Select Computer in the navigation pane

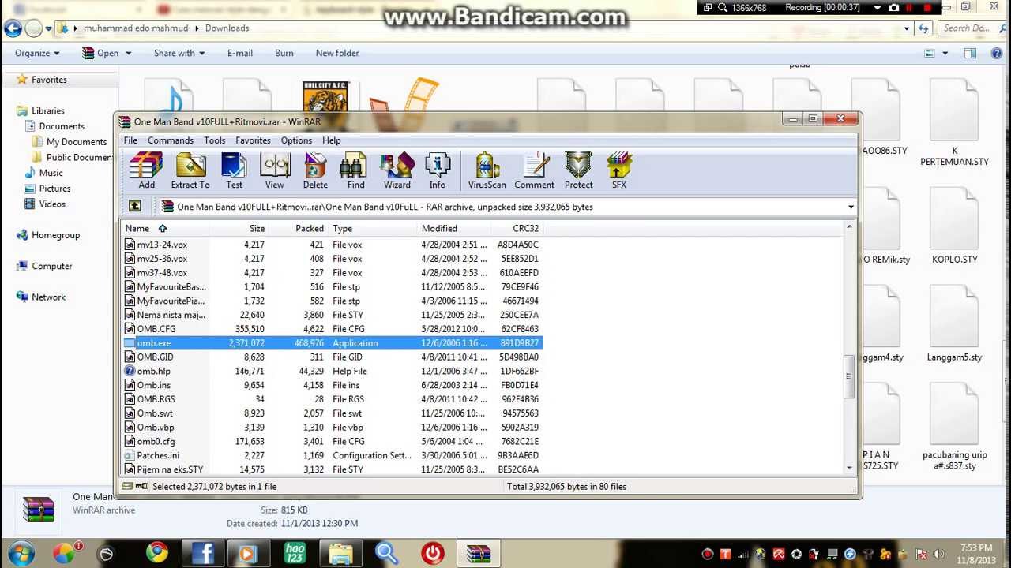pos(52,267)
